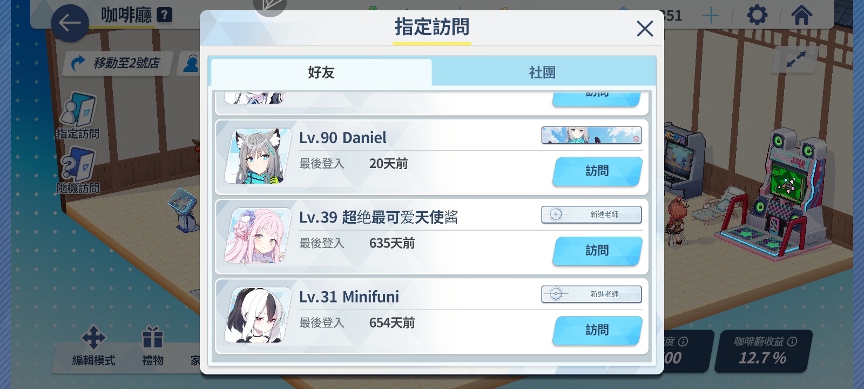Select the 好友 tab

click(x=321, y=72)
